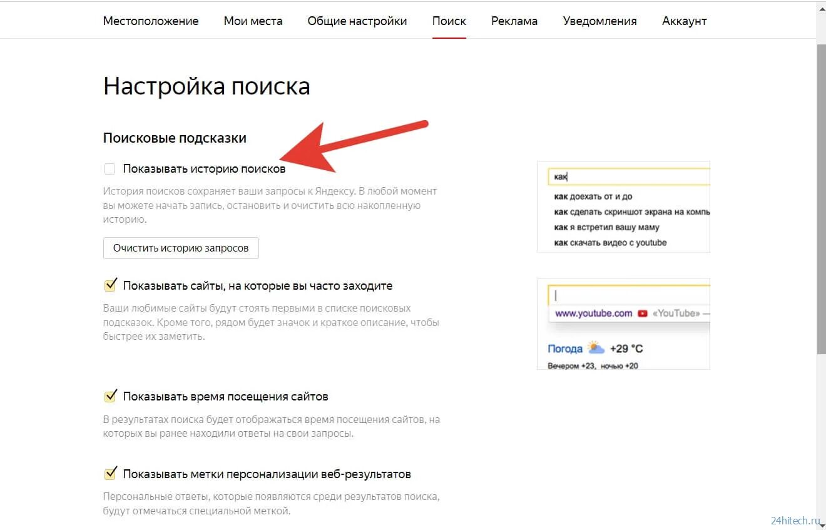The height and width of the screenshot is (530, 826).
Task: Select the Поиск tab
Action: point(449,21)
